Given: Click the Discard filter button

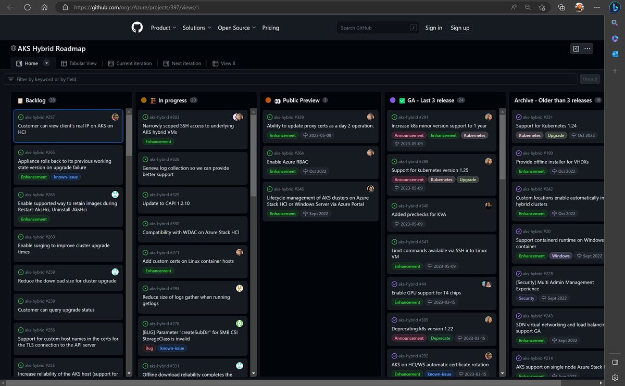Looking at the screenshot, I should point(590,79).
